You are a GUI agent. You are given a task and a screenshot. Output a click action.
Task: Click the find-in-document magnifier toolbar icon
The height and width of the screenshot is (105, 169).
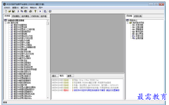pos(45,11)
